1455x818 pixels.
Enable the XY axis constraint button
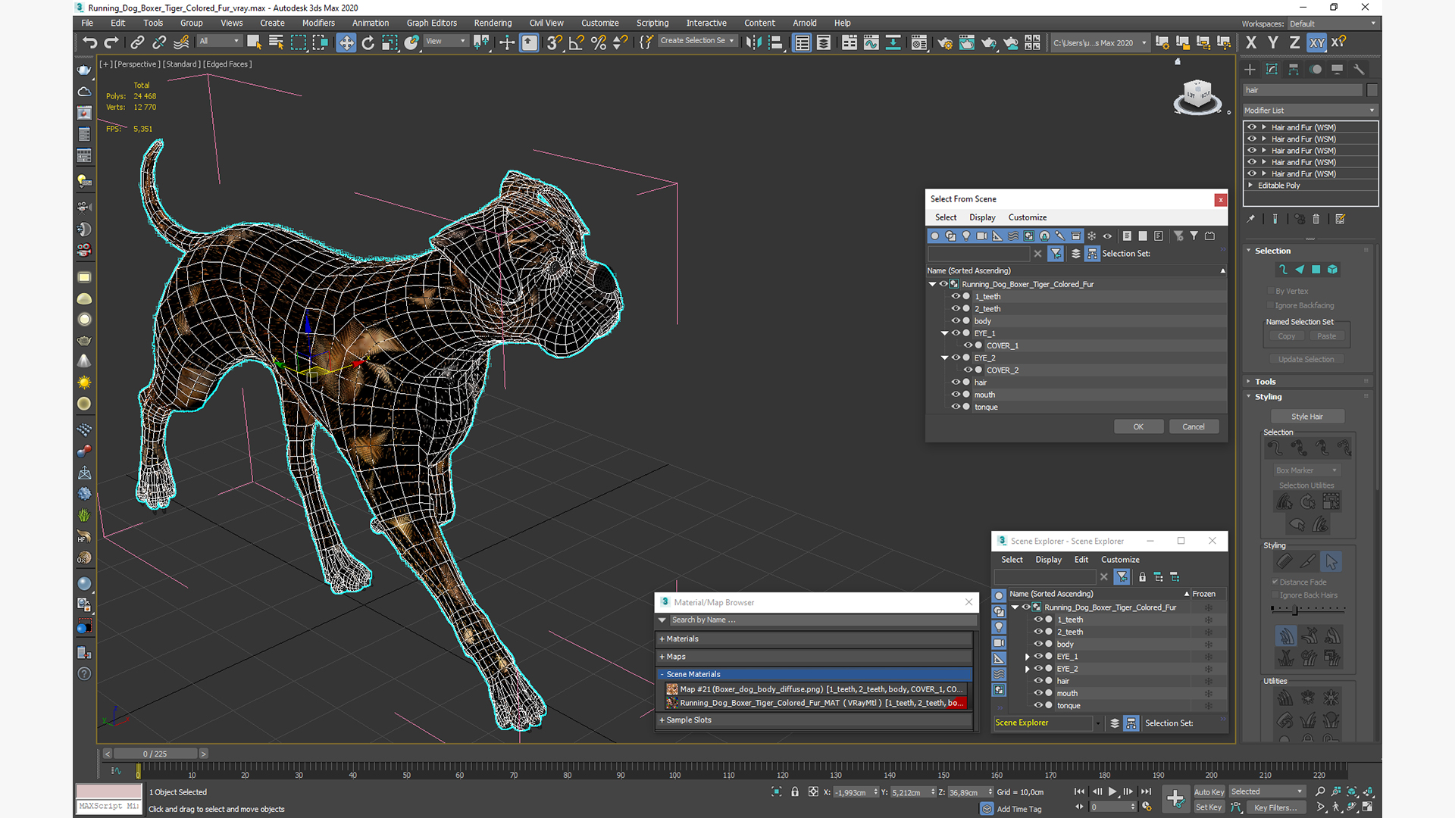tap(1317, 42)
